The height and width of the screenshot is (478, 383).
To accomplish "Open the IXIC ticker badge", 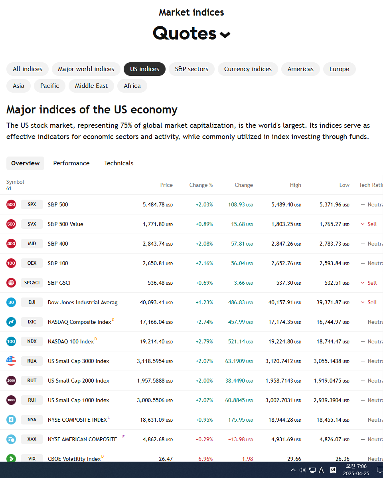I will 32,322.
